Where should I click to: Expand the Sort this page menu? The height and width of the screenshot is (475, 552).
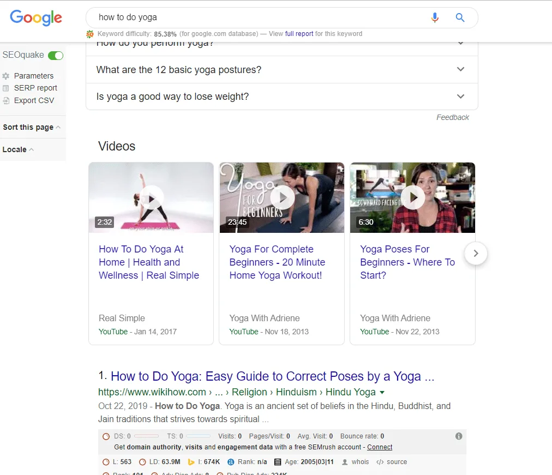(32, 127)
